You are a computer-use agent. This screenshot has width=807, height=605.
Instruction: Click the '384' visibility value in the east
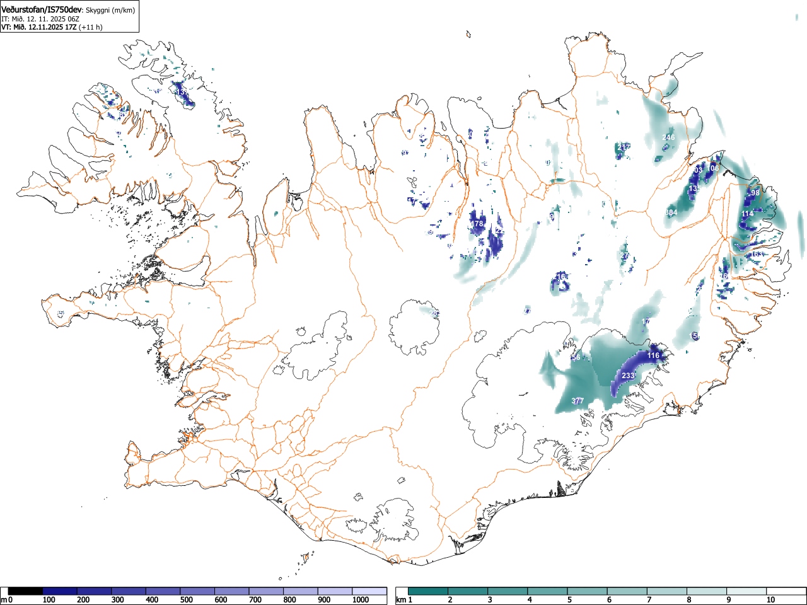tap(671, 213)
